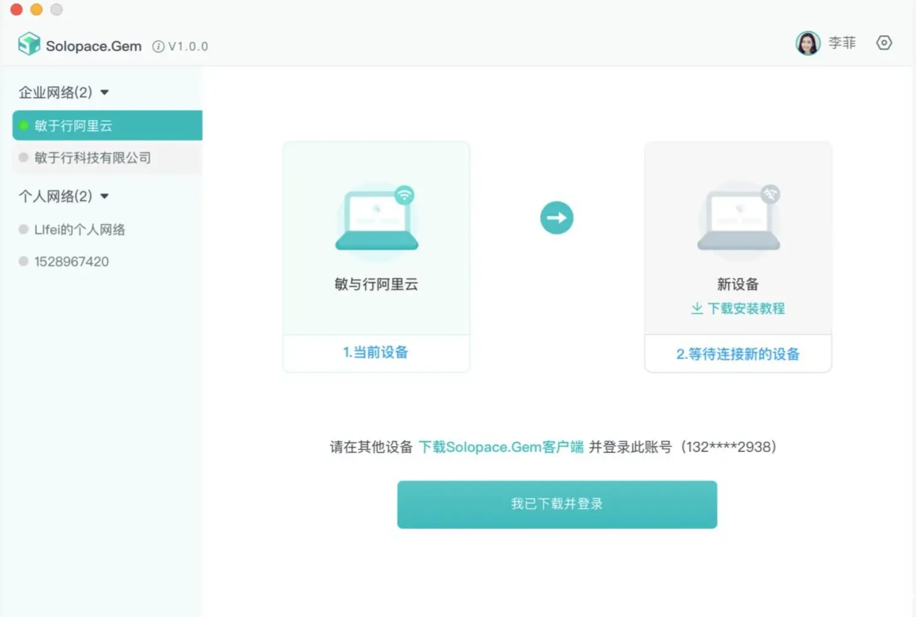Collapse the 企业网络(2) group arrow
The image size is (916, 617).
[x=105, y=92]
